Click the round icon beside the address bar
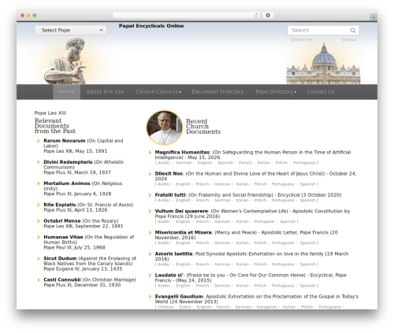 point(268,16)
